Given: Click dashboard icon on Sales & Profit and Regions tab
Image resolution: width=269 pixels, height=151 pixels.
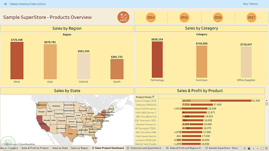Looking at the screenshot, I should [x=167, y=148].
